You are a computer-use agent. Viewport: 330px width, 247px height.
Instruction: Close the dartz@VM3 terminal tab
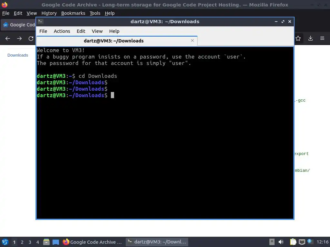click(192, 41)
